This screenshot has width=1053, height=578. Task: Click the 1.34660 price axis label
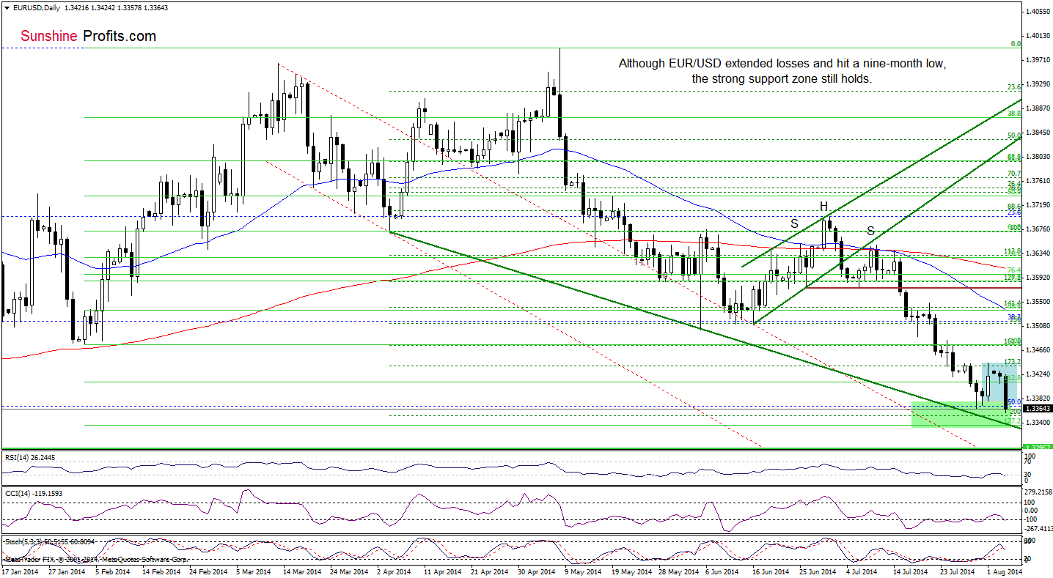point(1039,349)
